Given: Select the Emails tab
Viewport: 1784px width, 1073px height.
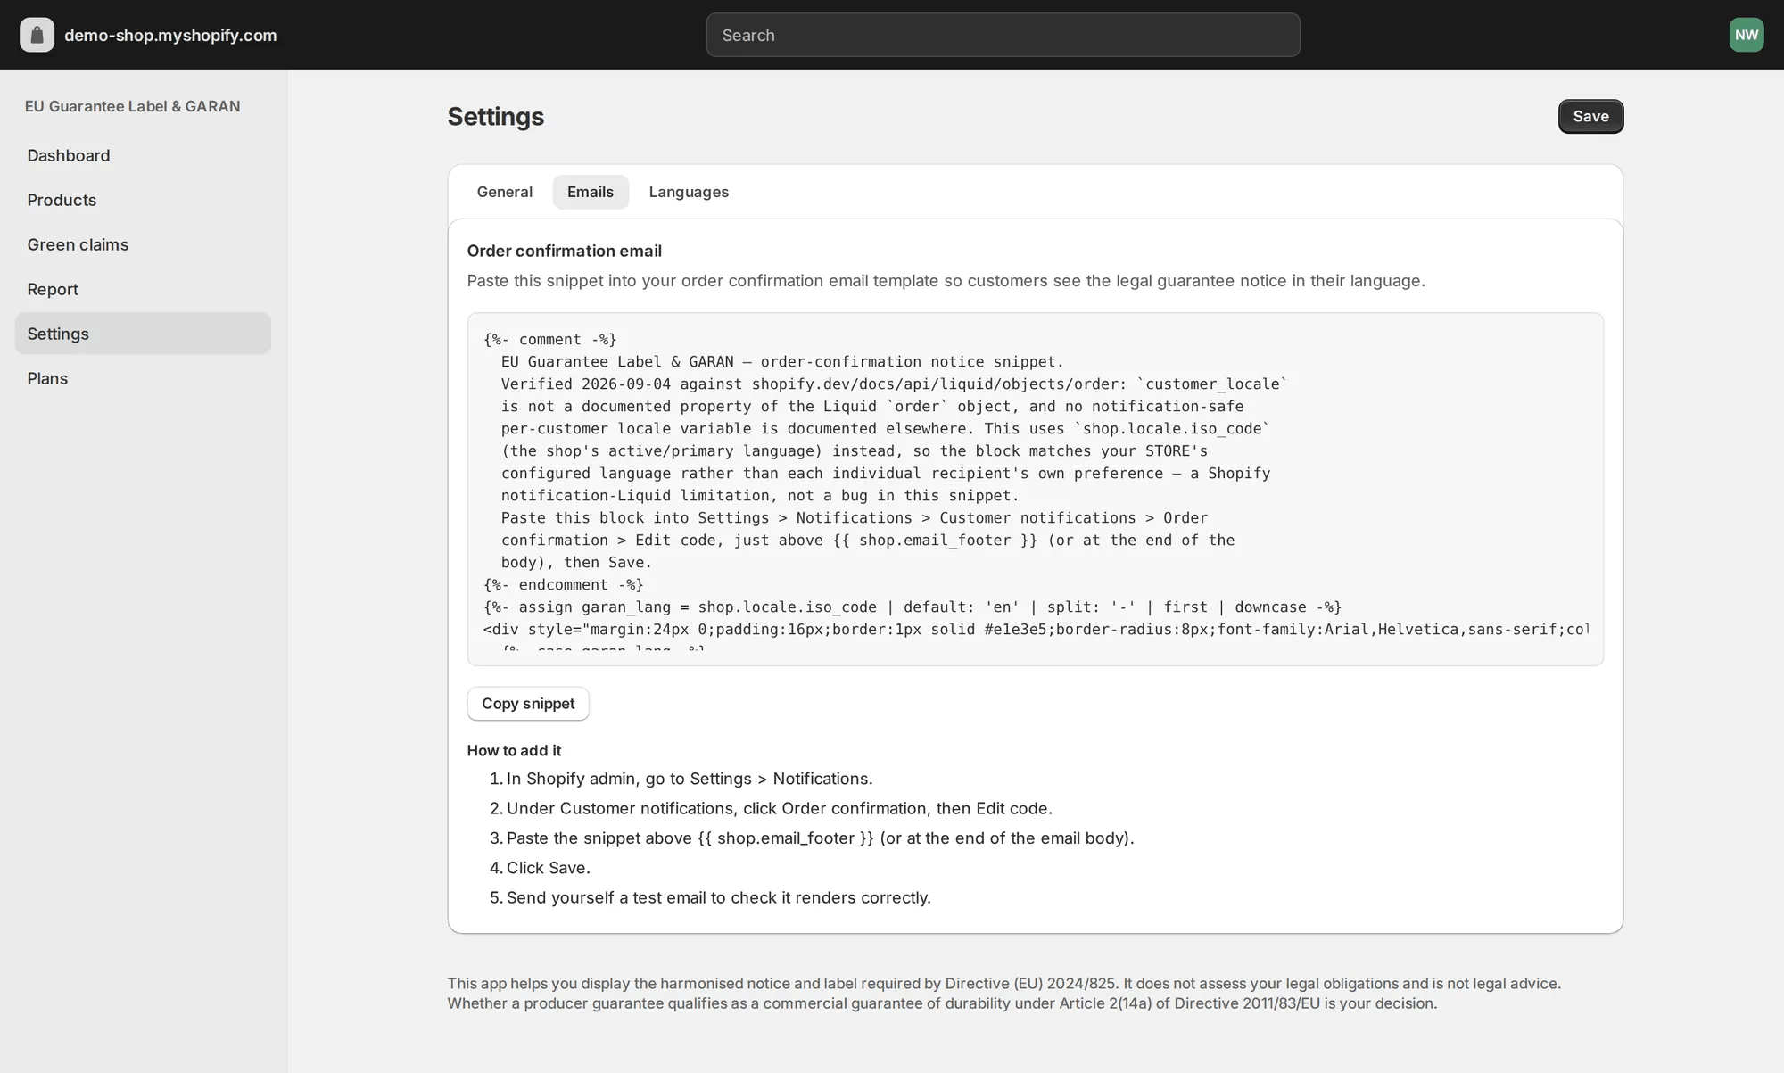Looking at the screenshot, I should click(591, 192).
